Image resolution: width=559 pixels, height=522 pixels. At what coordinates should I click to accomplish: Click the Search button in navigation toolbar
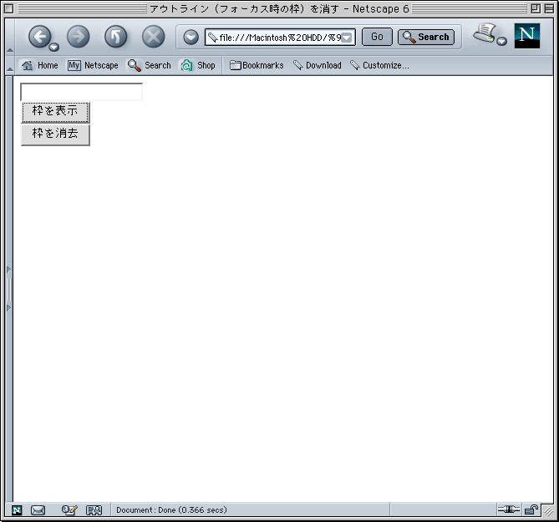426,37
